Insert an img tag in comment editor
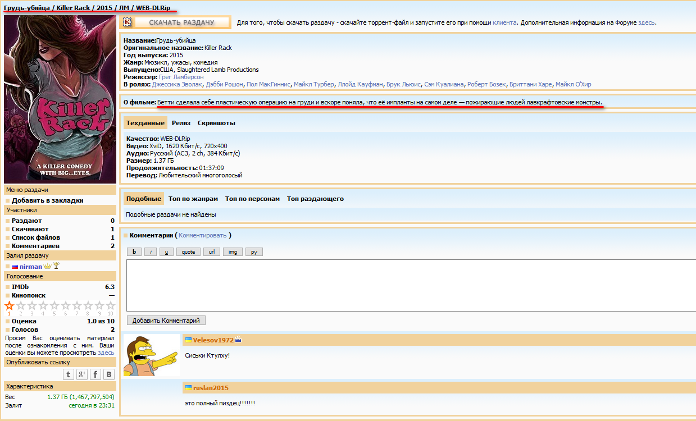This screenshot has height=421, width=696. (233, 252)
